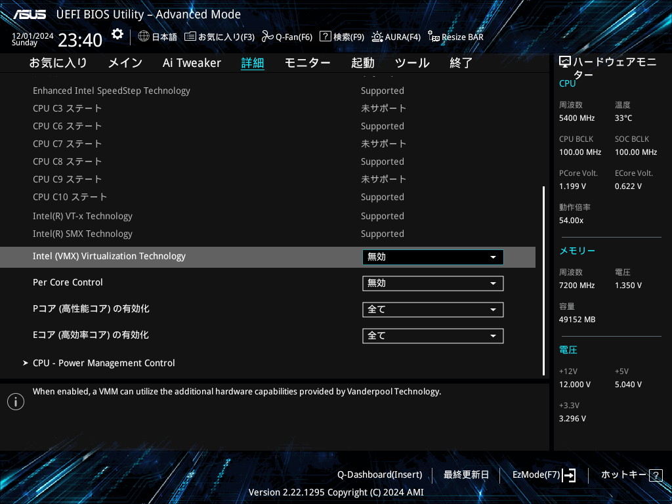Click CPU C7 ステート row
This screenshot has height=504, width=672.
[268, 144]
